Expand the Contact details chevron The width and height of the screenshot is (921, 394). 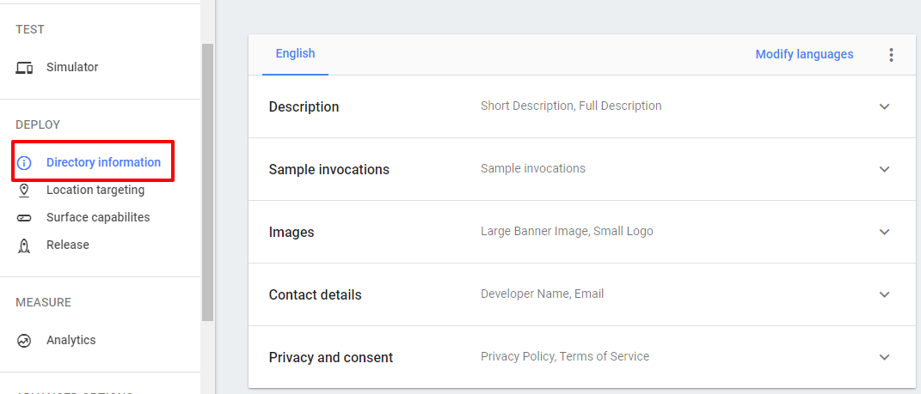(x=884, y=295)
